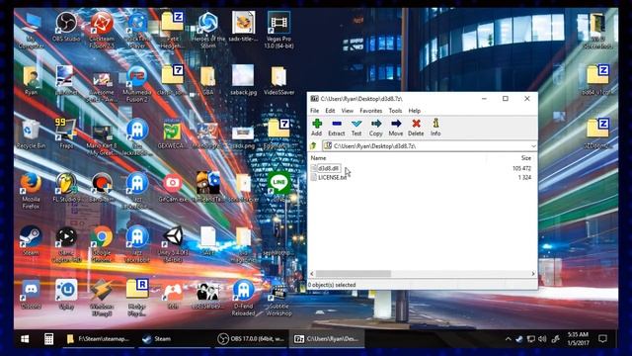Open the File menu

click(x=314, y=111)
